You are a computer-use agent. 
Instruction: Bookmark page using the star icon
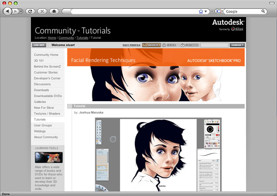tap(201, 11)
